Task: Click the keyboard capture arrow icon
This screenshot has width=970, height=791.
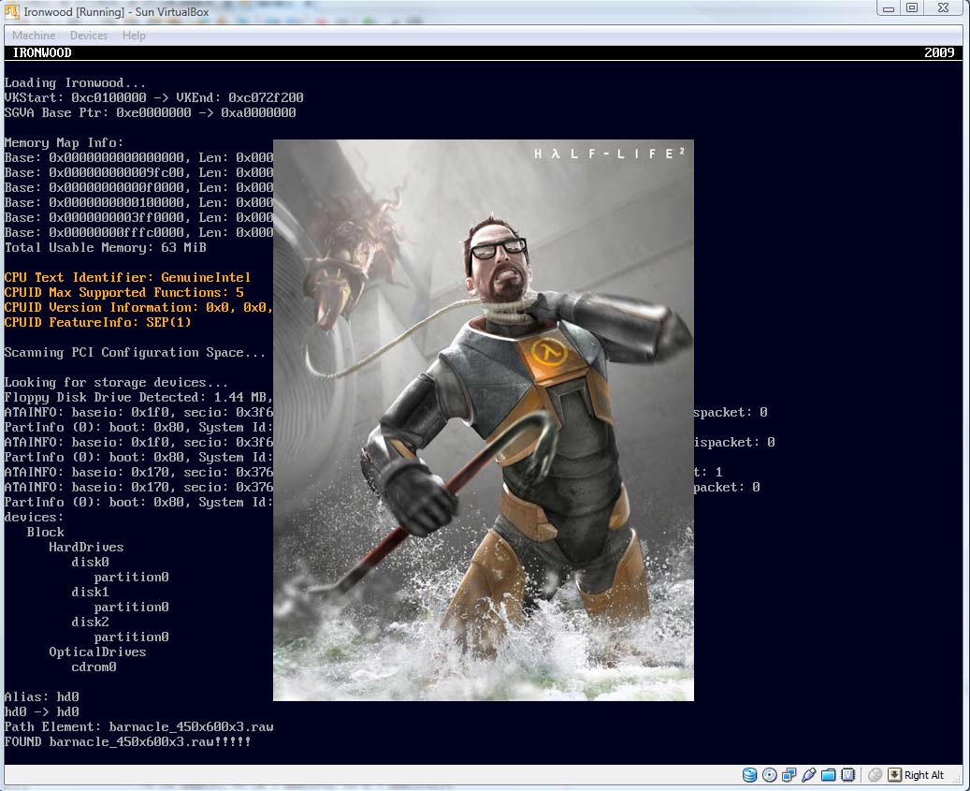Action: (x=894, y=775)
